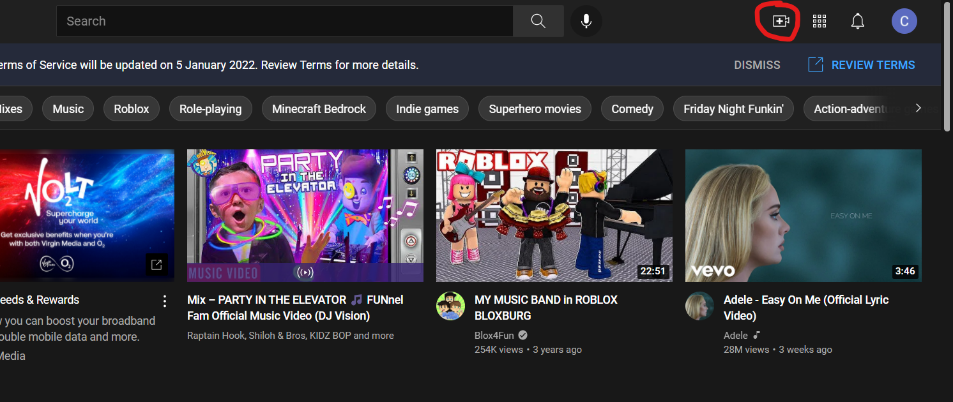Open 'Adele - Easy On Me' video title

tap(806, 308)
